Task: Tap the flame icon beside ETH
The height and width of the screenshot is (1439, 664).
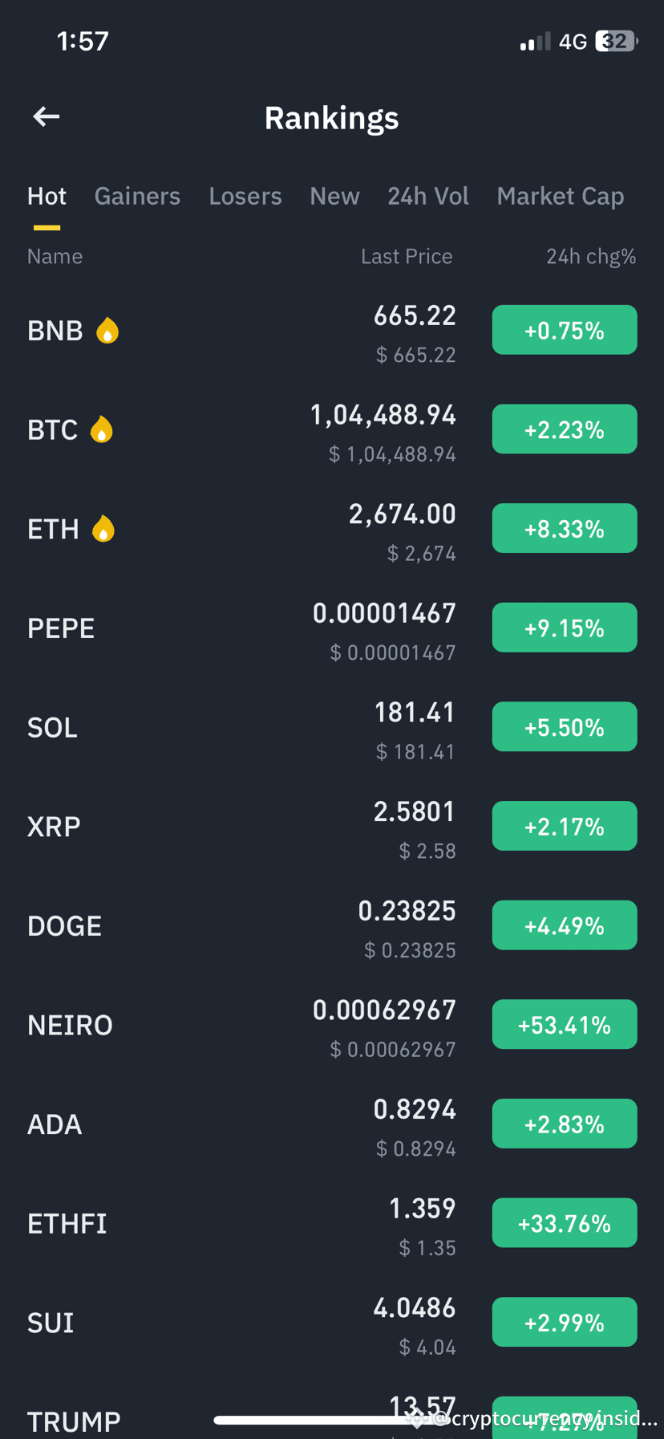Action: pos(103,529)
